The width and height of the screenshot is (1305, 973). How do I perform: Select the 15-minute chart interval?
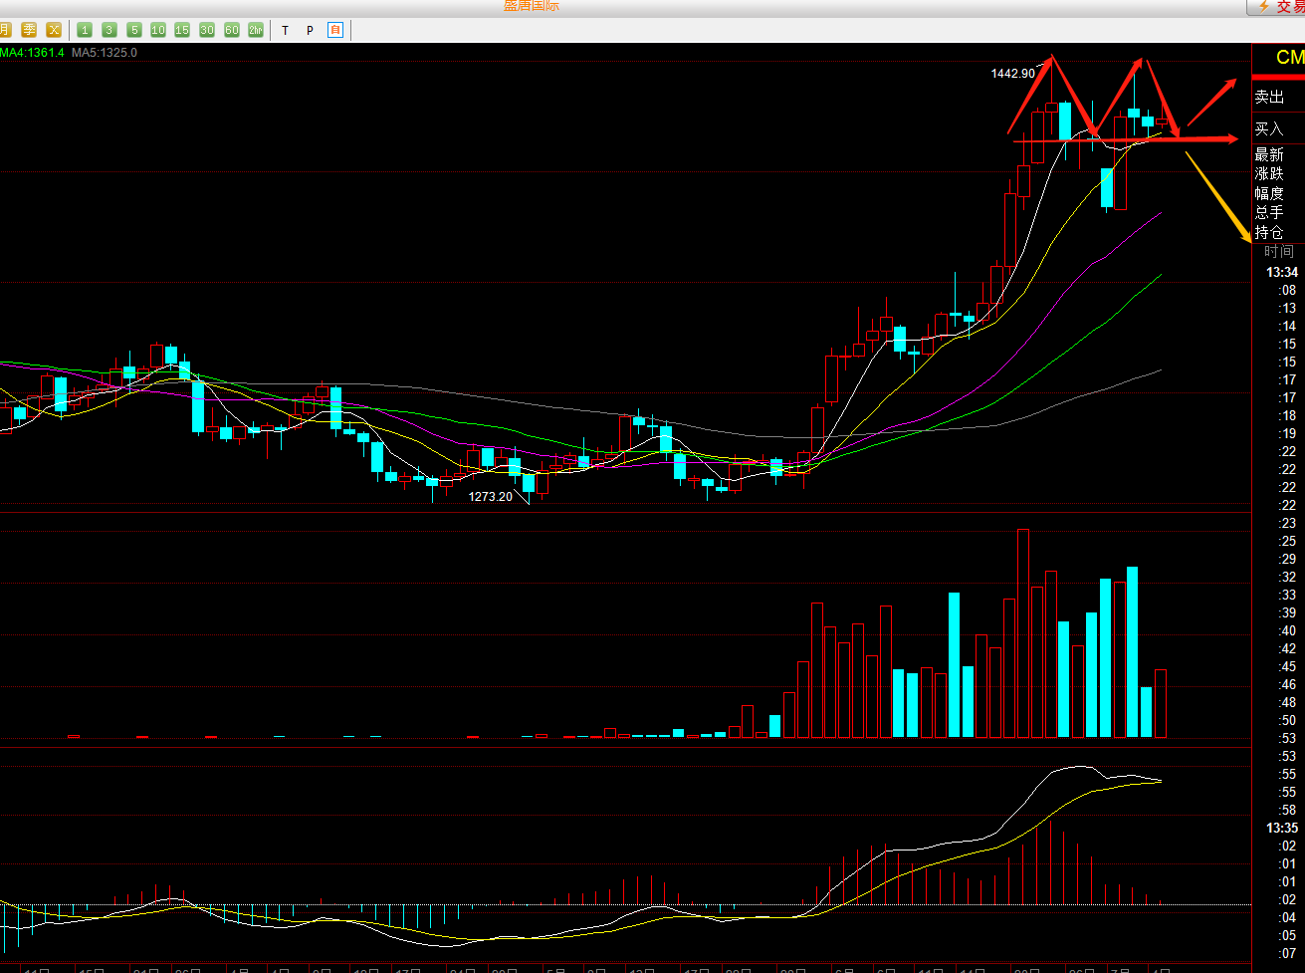182,30
